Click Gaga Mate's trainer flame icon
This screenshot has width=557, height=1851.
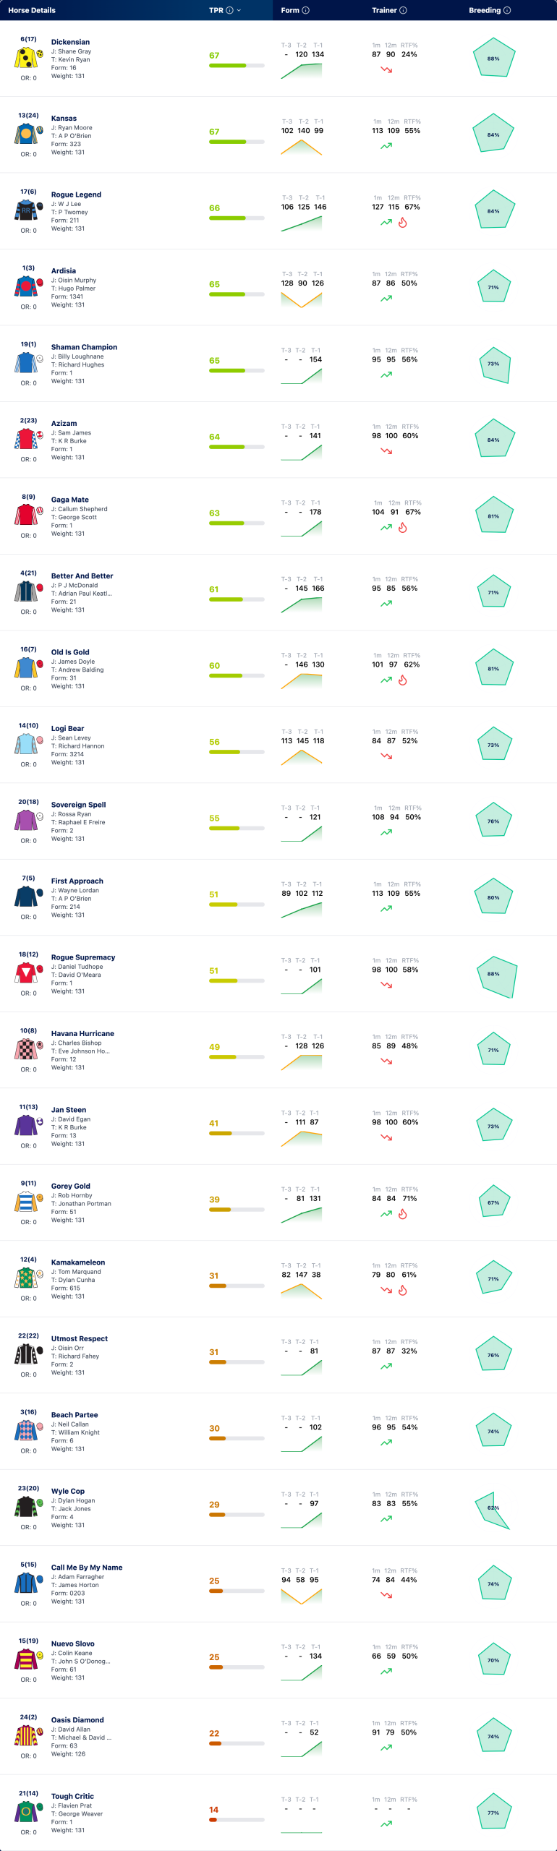403,528
